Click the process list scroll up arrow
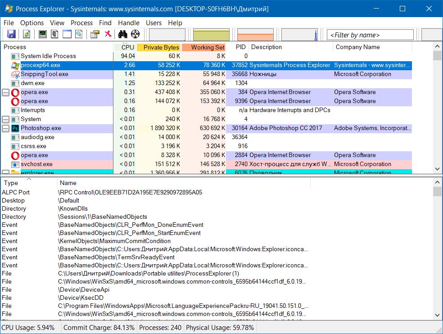The image size is (443, 334). point(437,46)
